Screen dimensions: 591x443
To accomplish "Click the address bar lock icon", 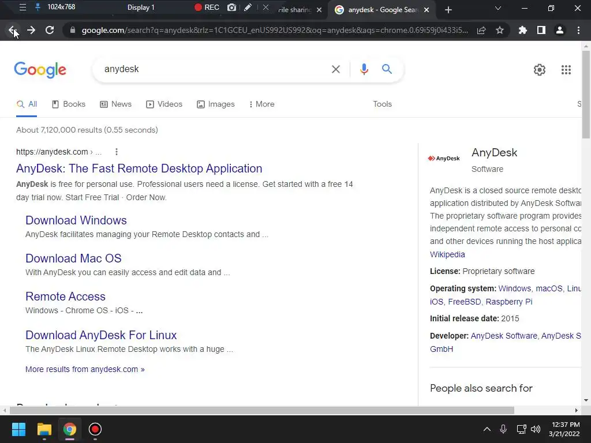I will (72, 30).
